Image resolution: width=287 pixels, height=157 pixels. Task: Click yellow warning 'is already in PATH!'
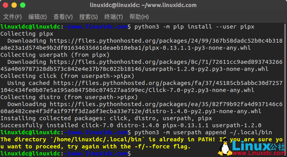point(182,139)
